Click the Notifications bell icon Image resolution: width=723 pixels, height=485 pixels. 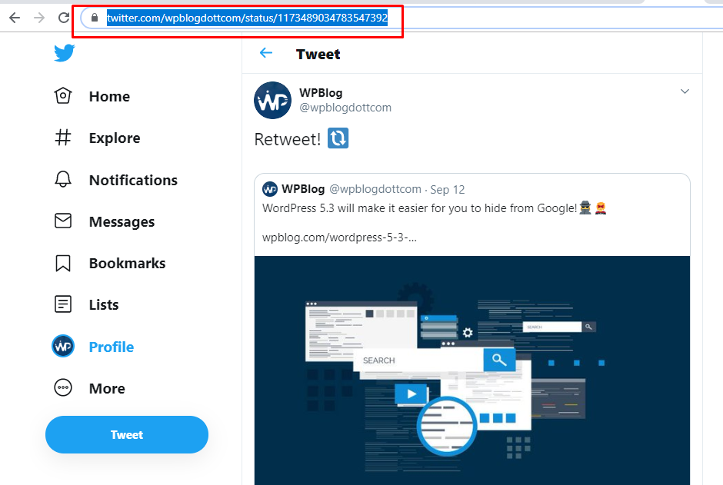pyautogui.click(x=63, y=179)
